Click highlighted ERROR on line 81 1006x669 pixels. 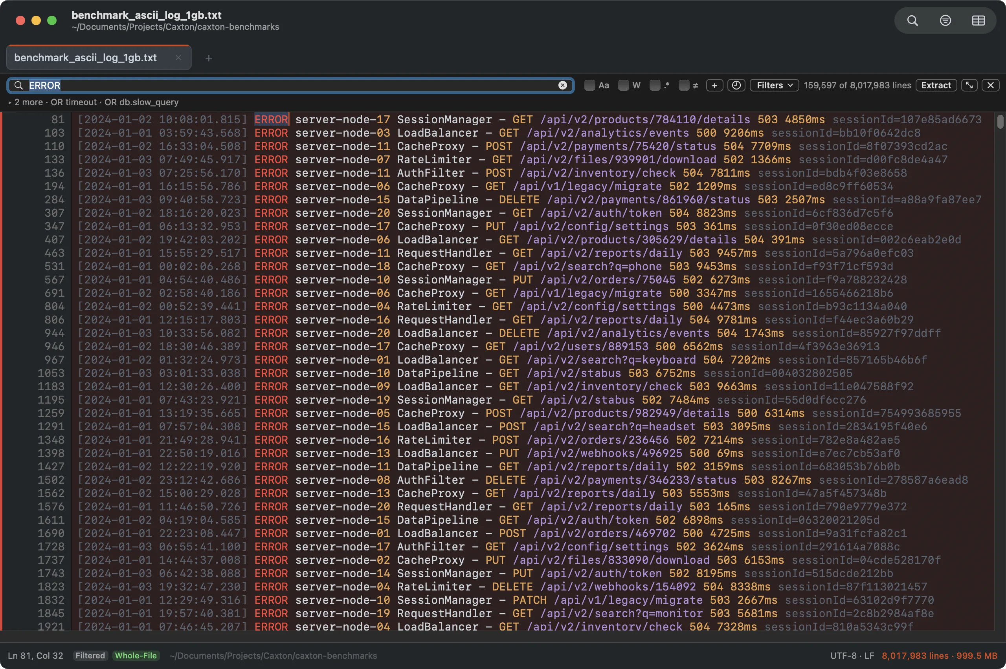[x=272, y=119]
